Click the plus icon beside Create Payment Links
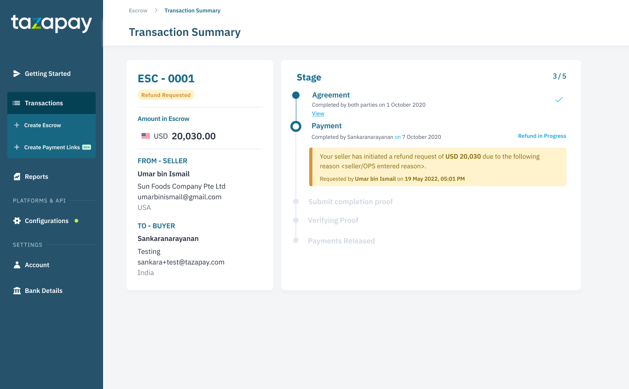This screenshot has width=629, height=389. click(16, 147)
